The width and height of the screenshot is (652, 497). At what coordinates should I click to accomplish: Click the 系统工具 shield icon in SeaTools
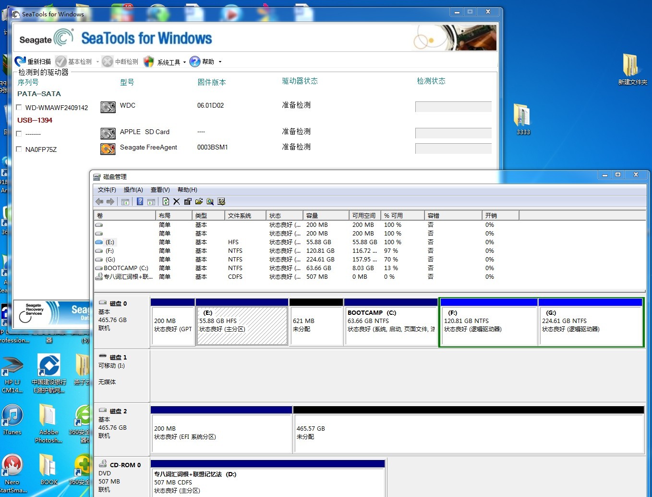pyautogui.click(x=149, y=62)
